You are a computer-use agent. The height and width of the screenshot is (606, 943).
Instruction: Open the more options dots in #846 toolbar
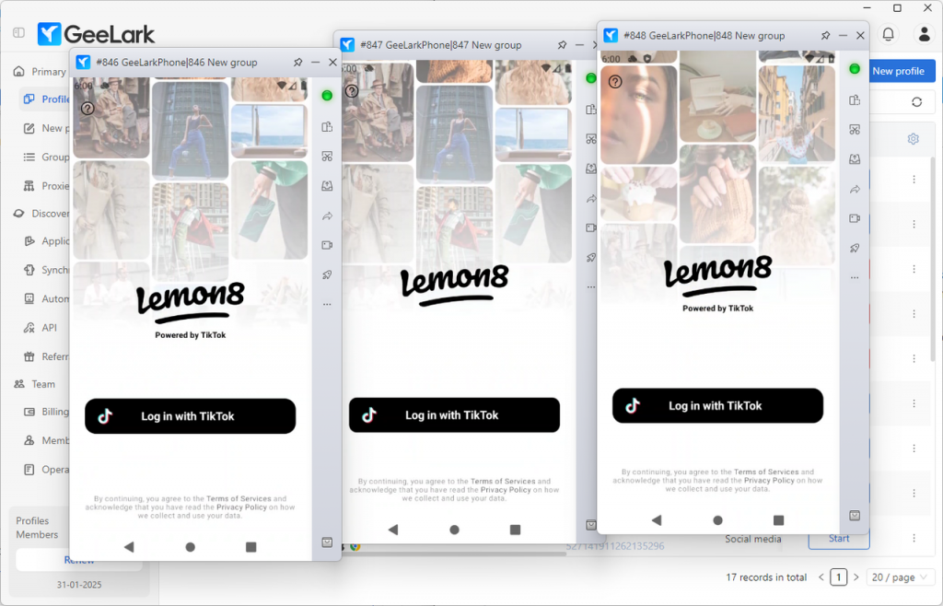pos(327,304)
